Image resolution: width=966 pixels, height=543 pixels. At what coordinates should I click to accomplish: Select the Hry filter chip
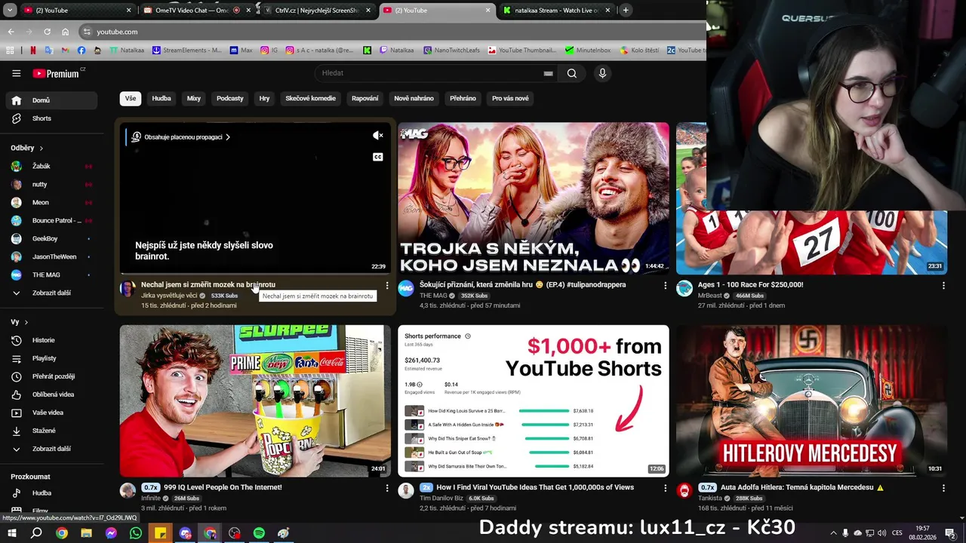(x=264, y=98)
